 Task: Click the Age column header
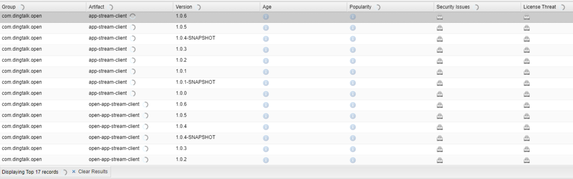pyautogui.click(x=304, y=7)
